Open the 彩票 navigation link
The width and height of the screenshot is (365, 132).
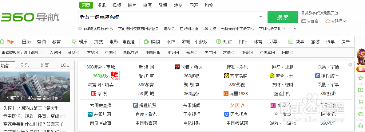tap(273, 42)
